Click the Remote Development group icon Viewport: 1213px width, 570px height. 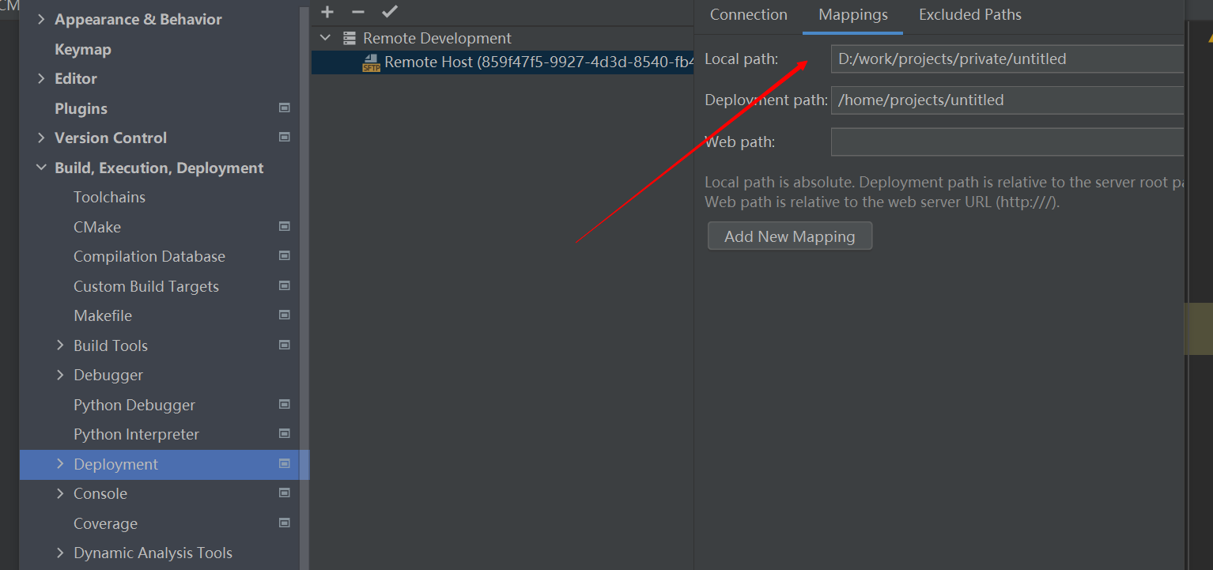click(348, 37)
